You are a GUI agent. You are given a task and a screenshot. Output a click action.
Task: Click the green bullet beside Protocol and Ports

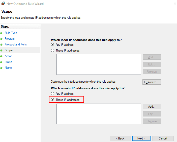click(1, 44)
